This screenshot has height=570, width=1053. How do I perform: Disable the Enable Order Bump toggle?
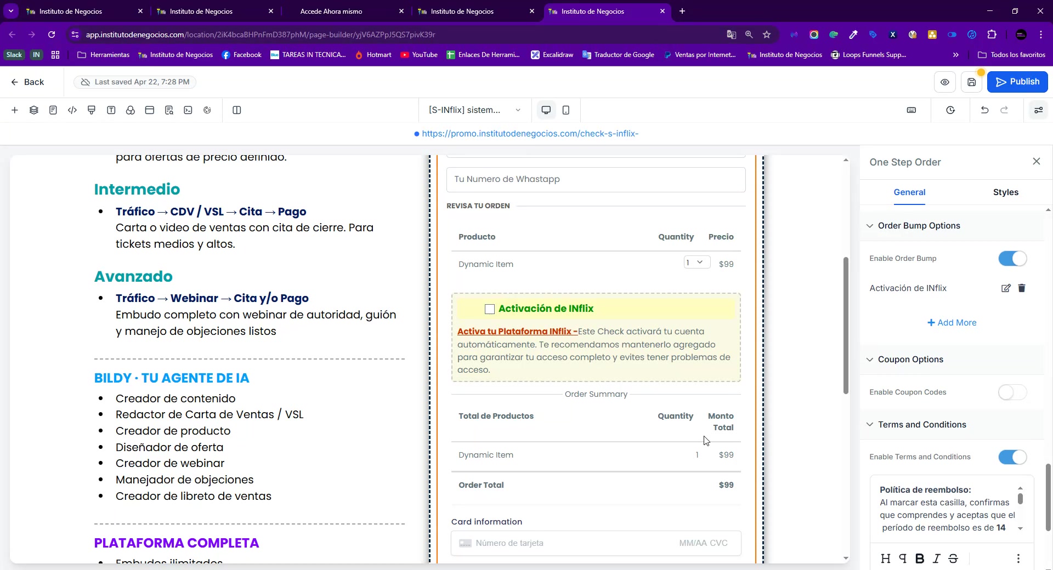[x=1012, y=259]
